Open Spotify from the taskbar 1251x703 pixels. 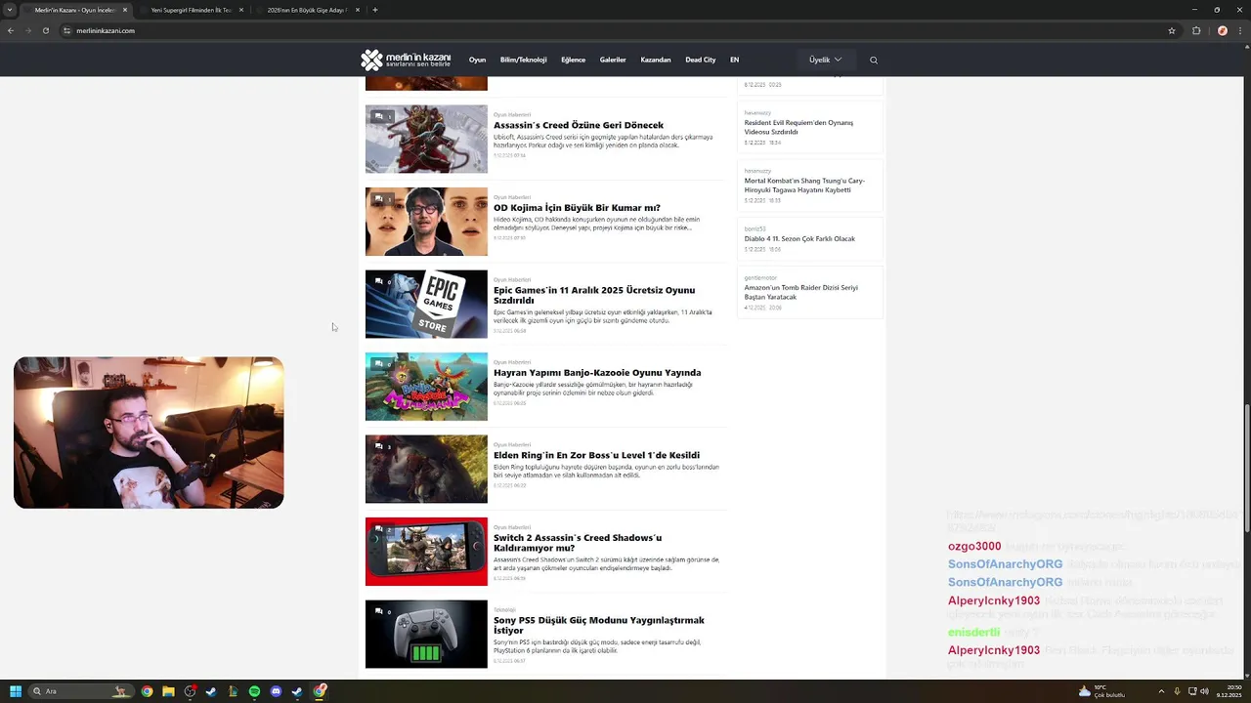coord(254,691)
